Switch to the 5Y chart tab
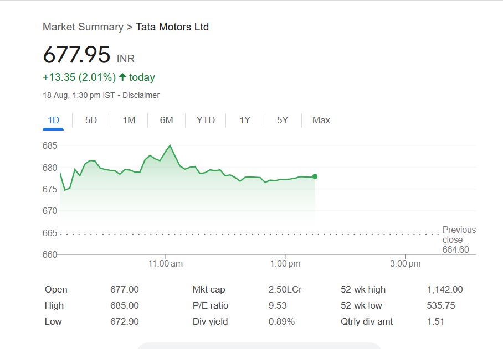 tap(283, 120)
